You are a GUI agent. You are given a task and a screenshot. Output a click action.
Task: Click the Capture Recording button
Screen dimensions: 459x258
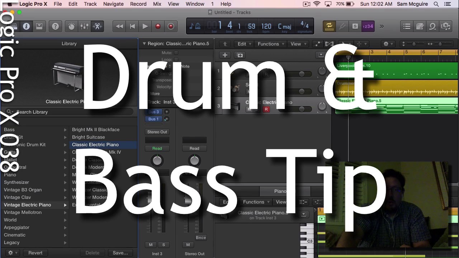pyautogui.click(x=171, y=26)
